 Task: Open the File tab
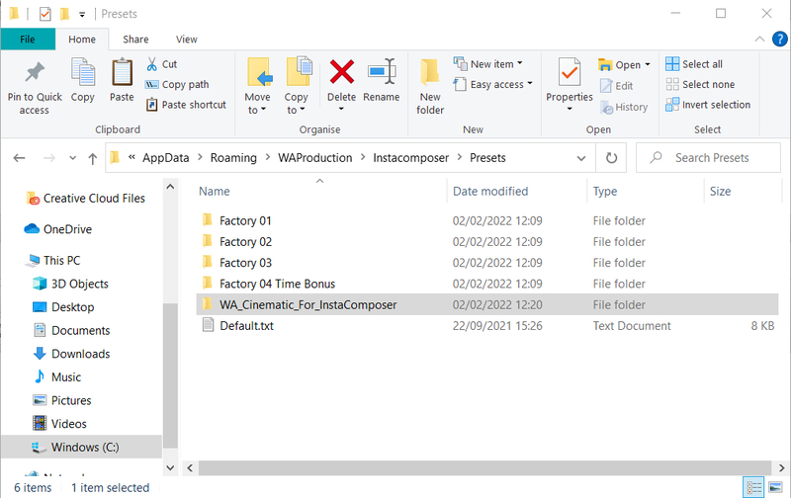(x=28, y=40)
